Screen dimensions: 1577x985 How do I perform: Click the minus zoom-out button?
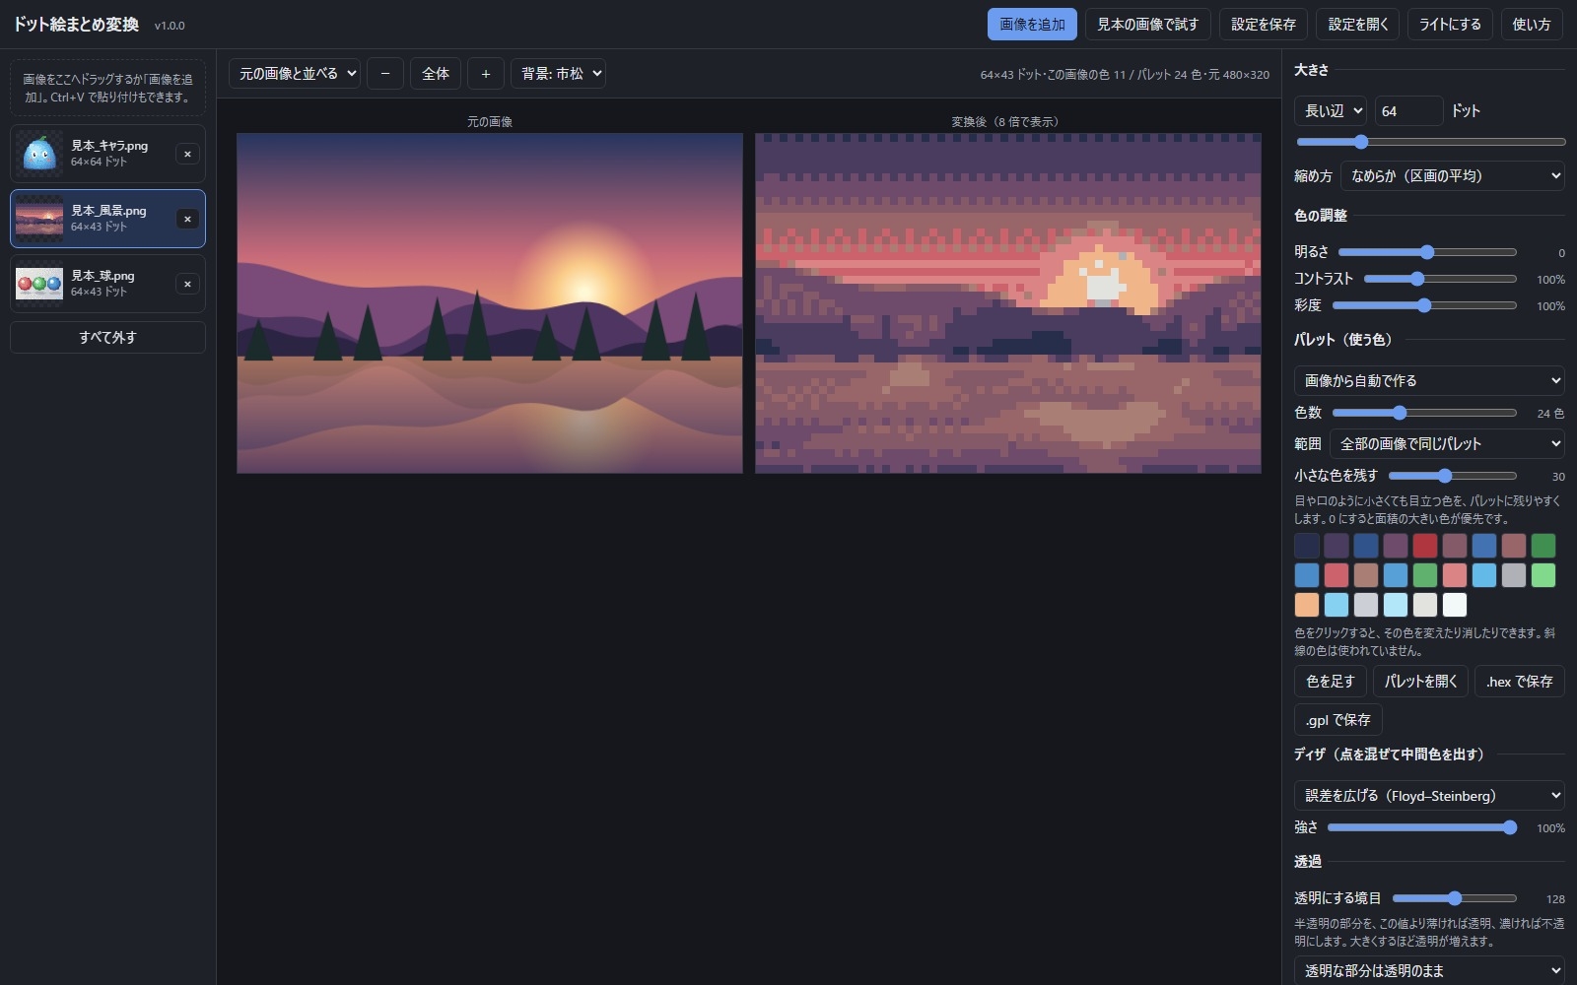(385, 74)
